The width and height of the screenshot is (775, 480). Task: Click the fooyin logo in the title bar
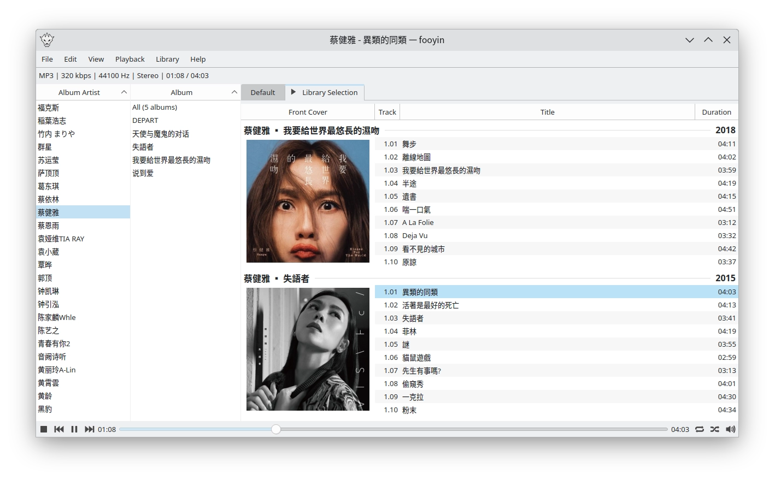(46, 39)
